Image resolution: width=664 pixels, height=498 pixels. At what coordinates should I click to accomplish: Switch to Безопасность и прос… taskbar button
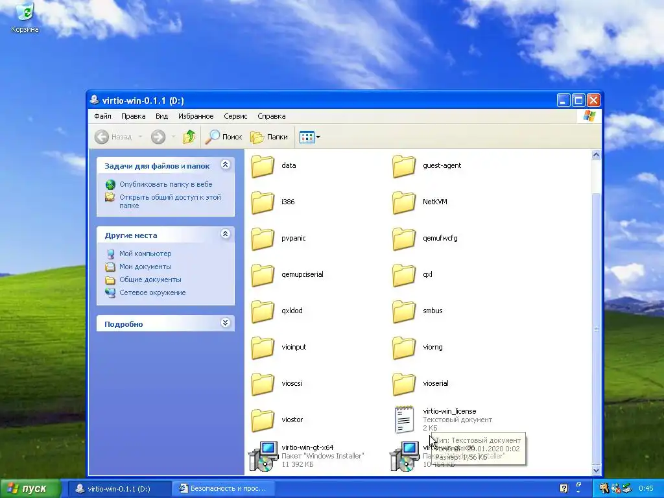(x=223, y=489)
